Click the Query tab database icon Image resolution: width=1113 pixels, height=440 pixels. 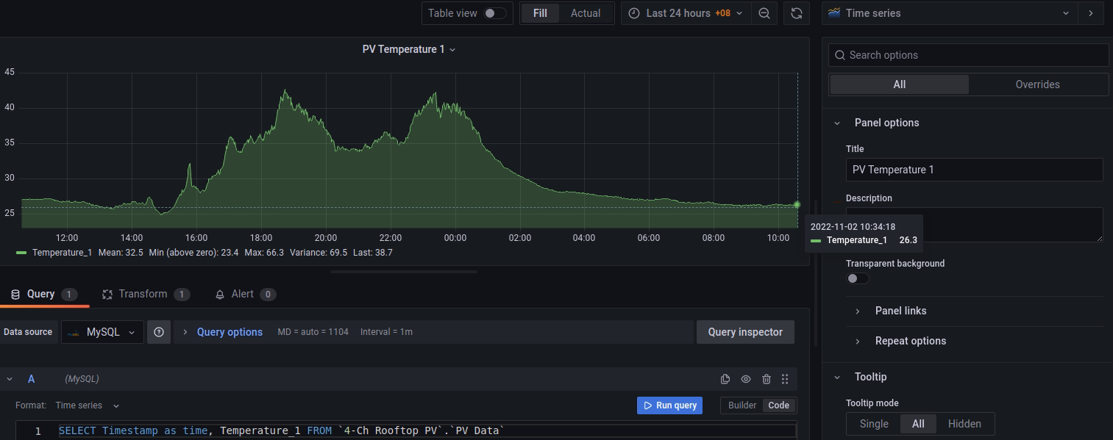[15, 294]
